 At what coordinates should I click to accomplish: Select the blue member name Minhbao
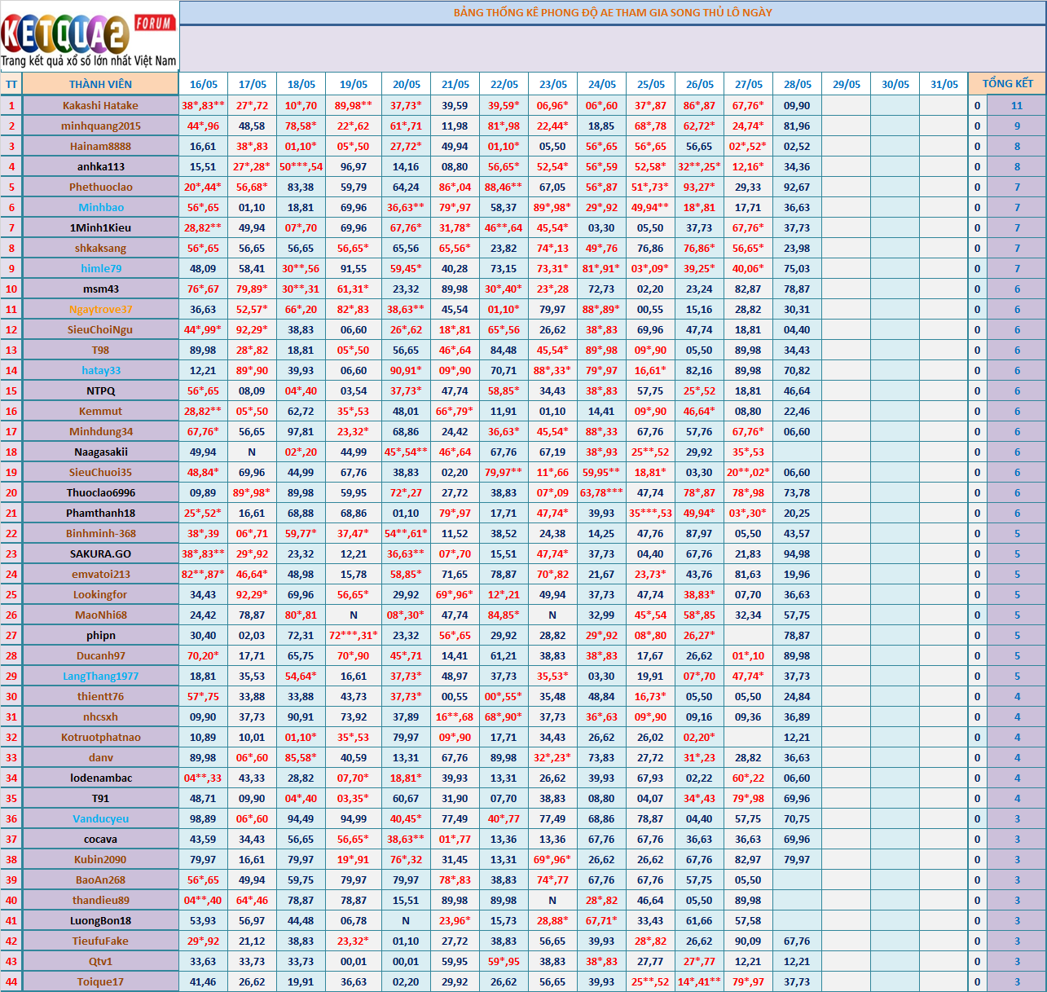point(101,207)
